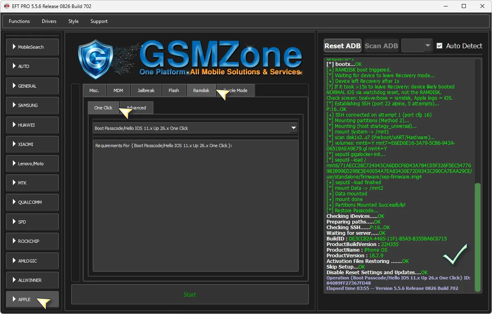Viewport: 492px width, 314px height.
Task: Click the Scan ADB button
Action: point(381,46)
